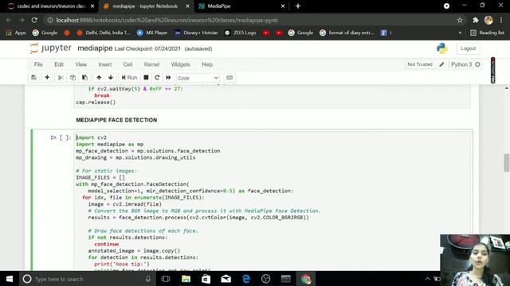Restart kernel and run all cells icon
Viewport: 510px width, 286px height.
tap(168, 78)
